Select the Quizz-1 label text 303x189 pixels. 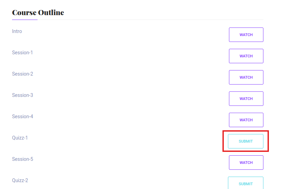pos(20,138)
